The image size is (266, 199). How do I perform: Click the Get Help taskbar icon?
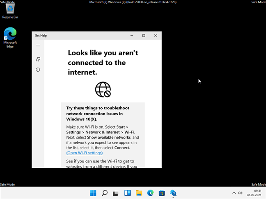[173, 193]
